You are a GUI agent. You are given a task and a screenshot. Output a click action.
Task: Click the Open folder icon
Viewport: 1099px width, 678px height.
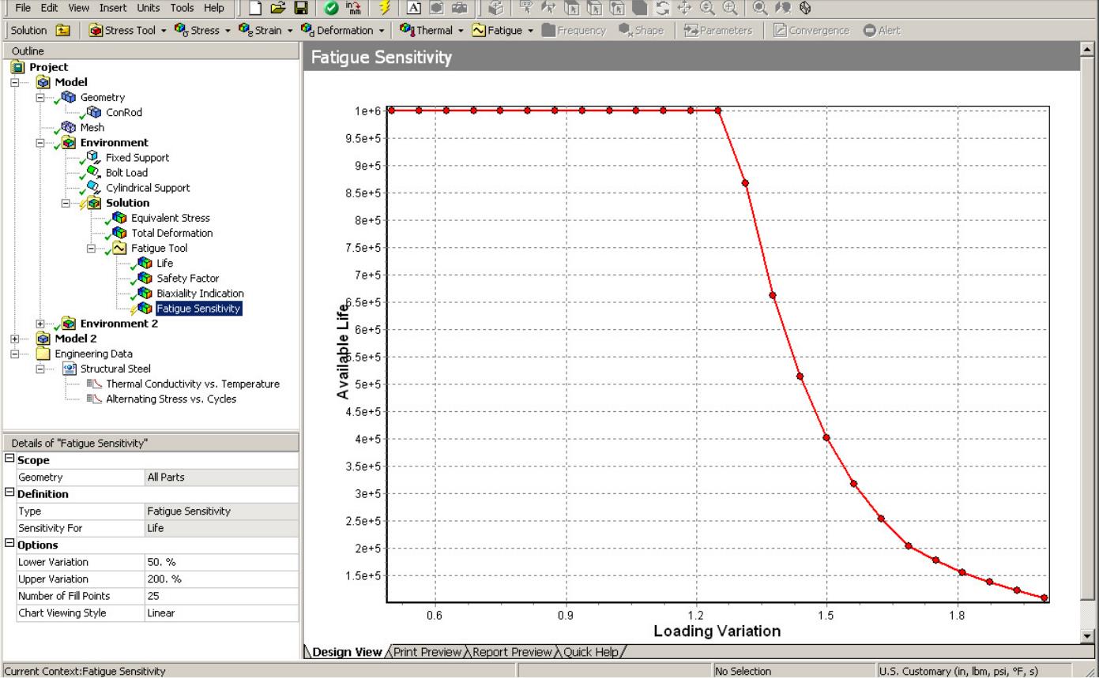click(278, 9)
